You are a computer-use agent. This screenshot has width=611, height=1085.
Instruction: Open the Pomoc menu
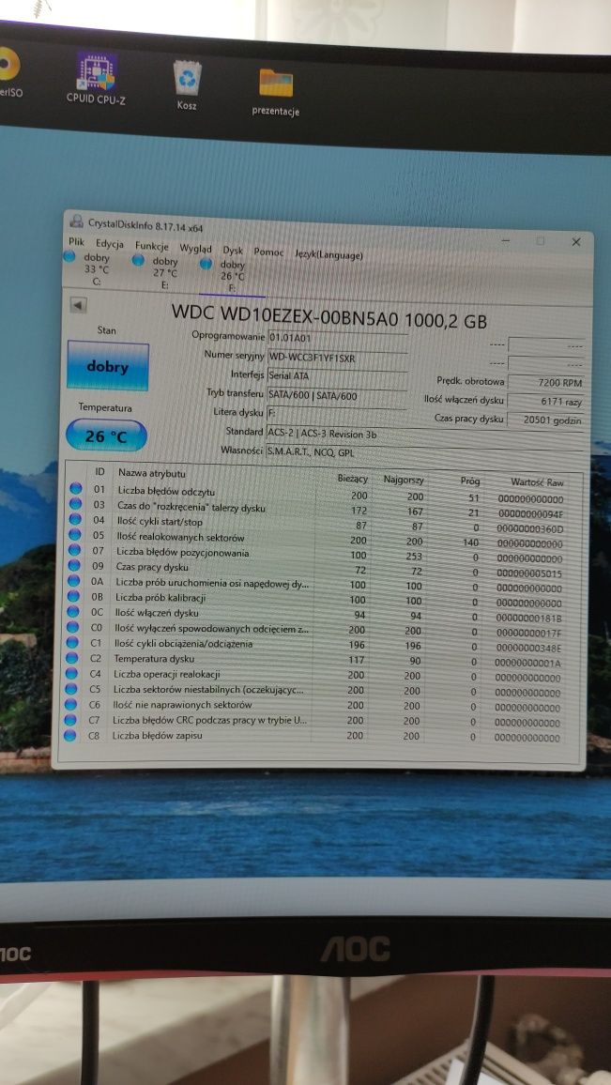pyautogui.click(x=268, y=252)
